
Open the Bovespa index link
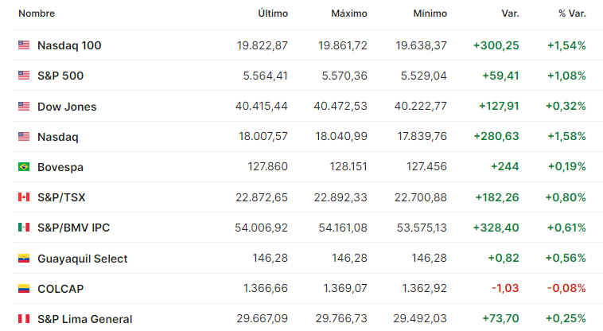point(60,167)
